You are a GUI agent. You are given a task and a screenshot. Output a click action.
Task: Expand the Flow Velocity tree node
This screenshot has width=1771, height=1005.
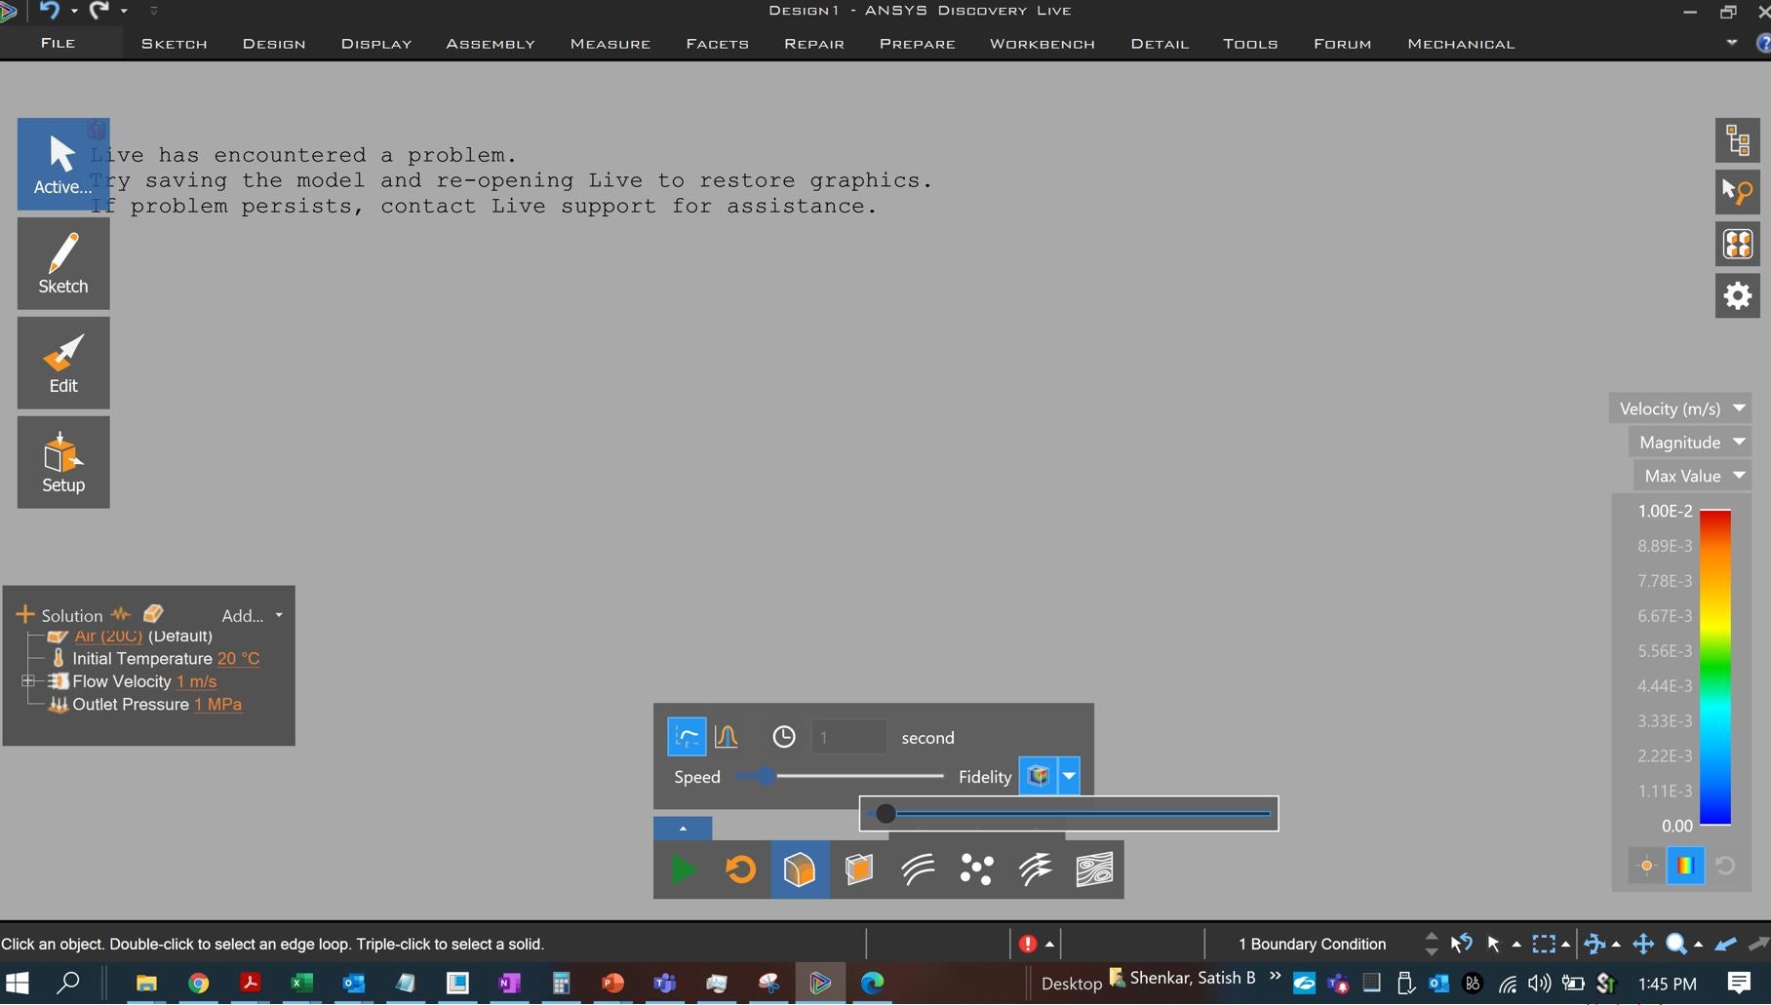[x=28, y=681]
